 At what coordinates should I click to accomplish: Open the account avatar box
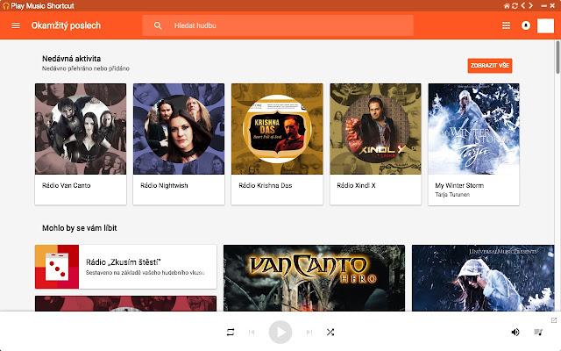click(x=545, y=25)
